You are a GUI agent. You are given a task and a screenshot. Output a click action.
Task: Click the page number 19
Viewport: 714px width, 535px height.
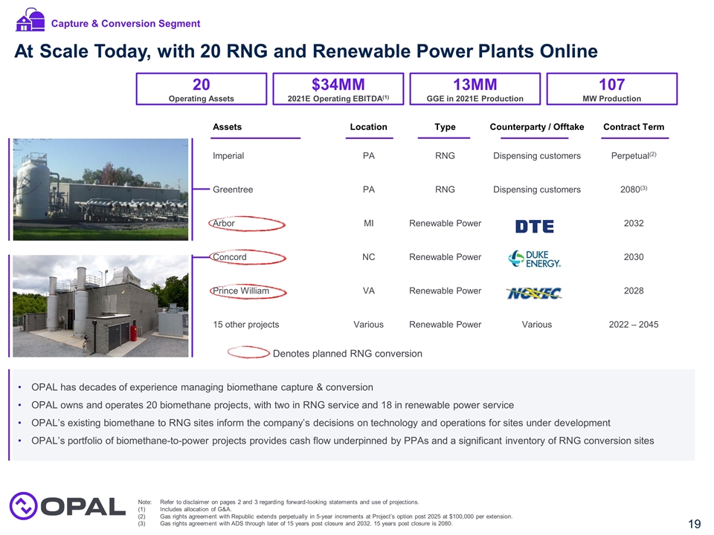click(x=694, y=525)
